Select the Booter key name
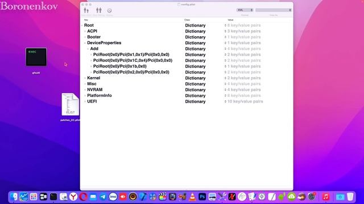 94,37
